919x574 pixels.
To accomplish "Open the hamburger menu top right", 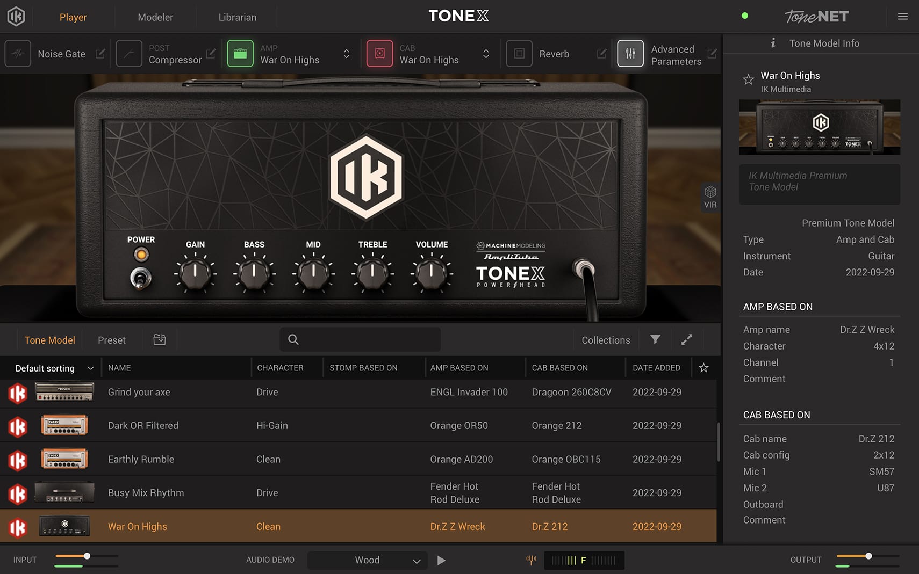I will (x=902, y=16).
